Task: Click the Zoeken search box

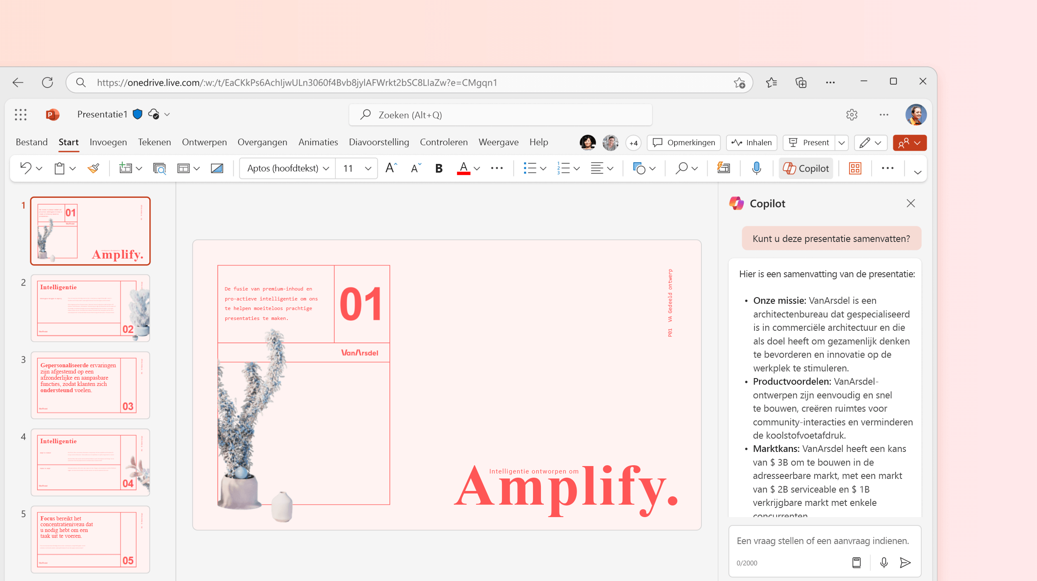Action: (x=500, y=115)
